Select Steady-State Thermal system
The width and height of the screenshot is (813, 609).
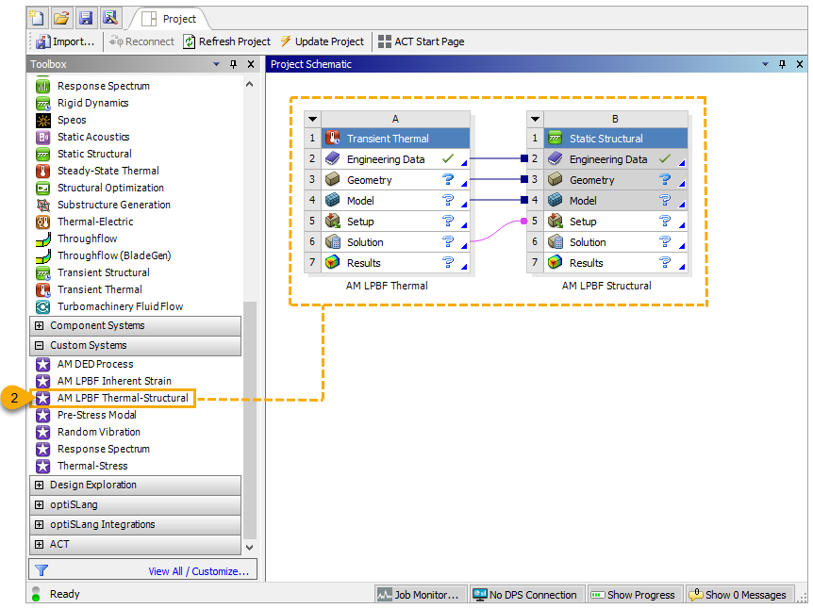[x=97, y=171]
